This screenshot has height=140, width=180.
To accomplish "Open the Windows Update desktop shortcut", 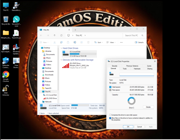I will [x=16, y=49].
